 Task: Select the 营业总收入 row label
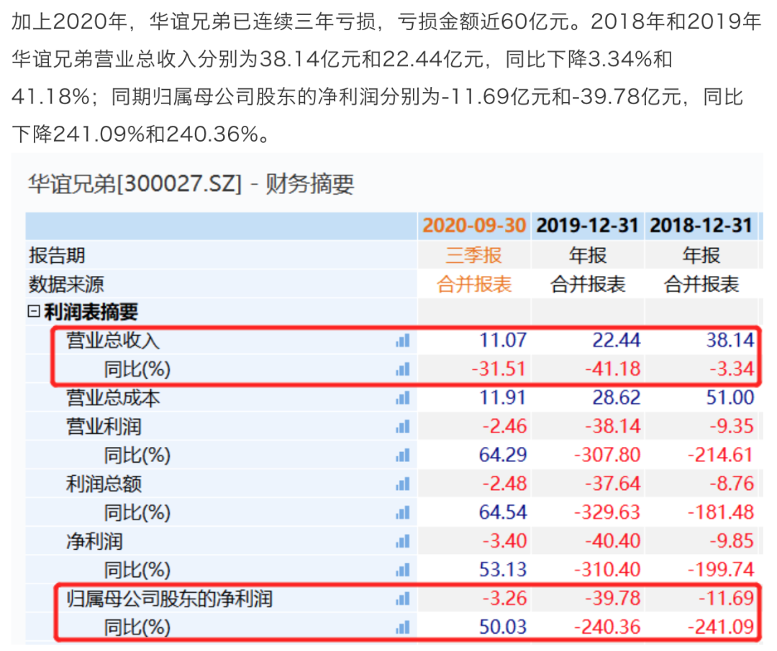(113, 341)
